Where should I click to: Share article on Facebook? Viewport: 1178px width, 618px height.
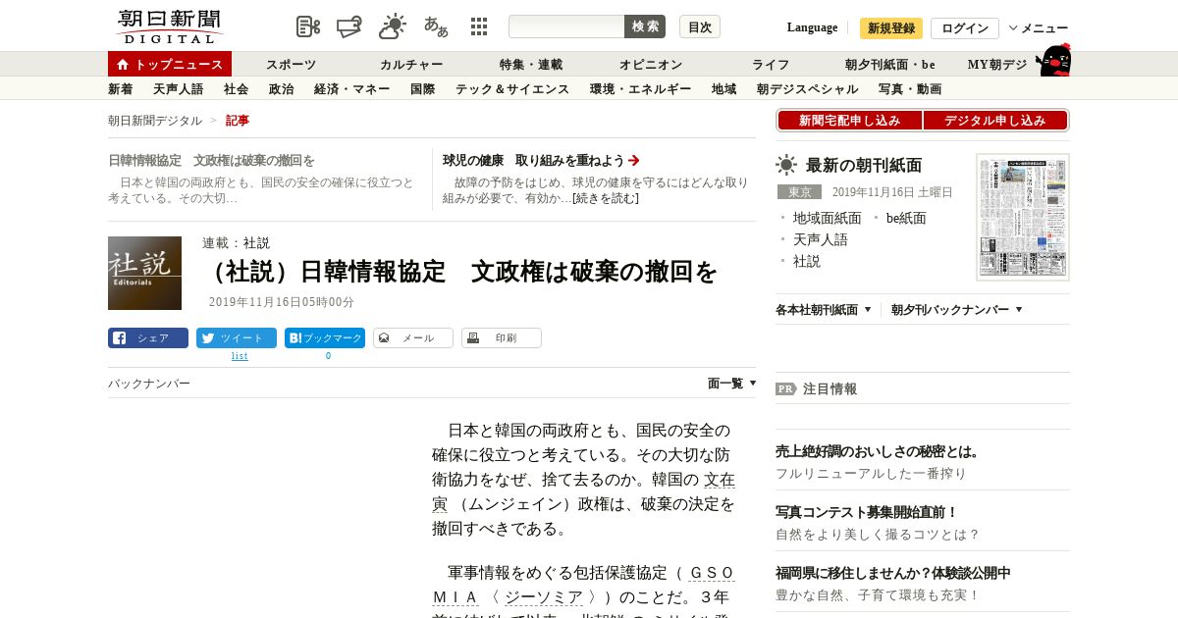148,337
